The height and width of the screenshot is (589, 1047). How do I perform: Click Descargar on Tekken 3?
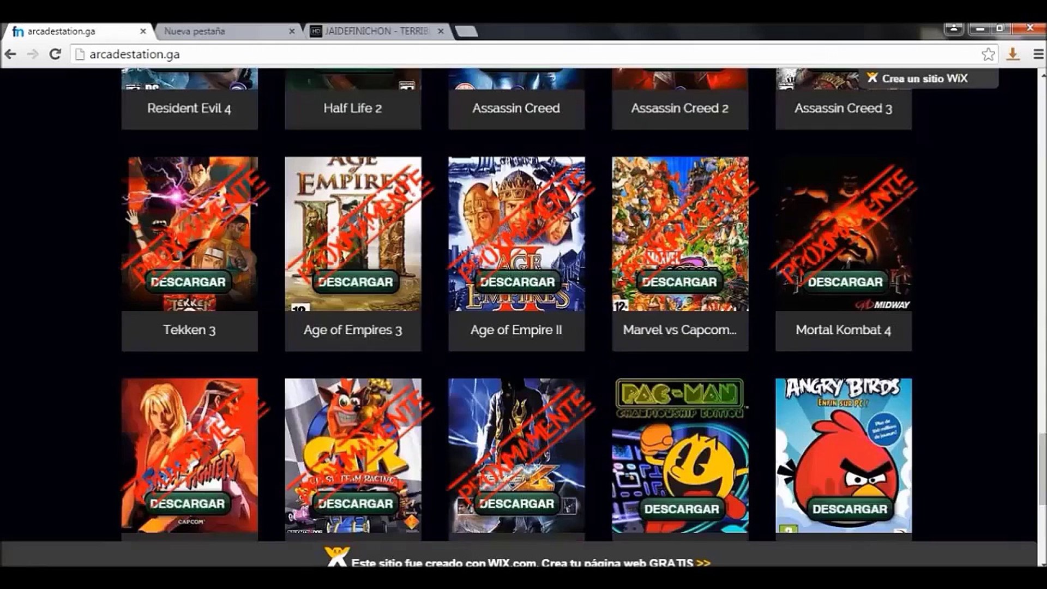click(x=188, y=282)
